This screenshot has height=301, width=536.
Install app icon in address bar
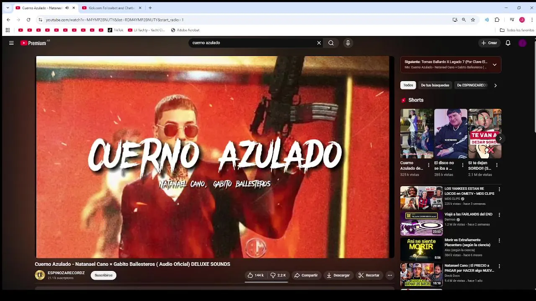click(x=455, y=20)
